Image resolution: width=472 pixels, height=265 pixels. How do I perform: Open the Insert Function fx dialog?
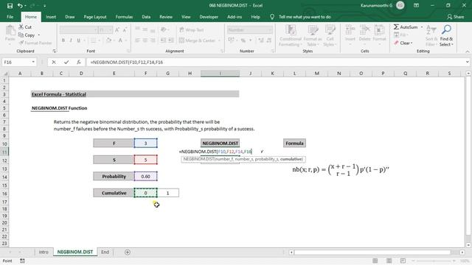(x=79, y=62)
